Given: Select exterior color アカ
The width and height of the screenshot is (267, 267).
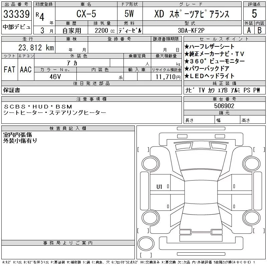Looking at the screenshot, I should point(72,63).
